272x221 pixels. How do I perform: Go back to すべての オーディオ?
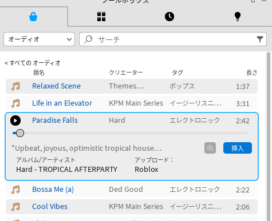pos(33,63)
